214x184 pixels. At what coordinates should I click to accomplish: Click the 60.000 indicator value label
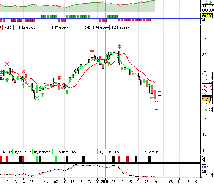pyautogui.click(x=207, y=15)
